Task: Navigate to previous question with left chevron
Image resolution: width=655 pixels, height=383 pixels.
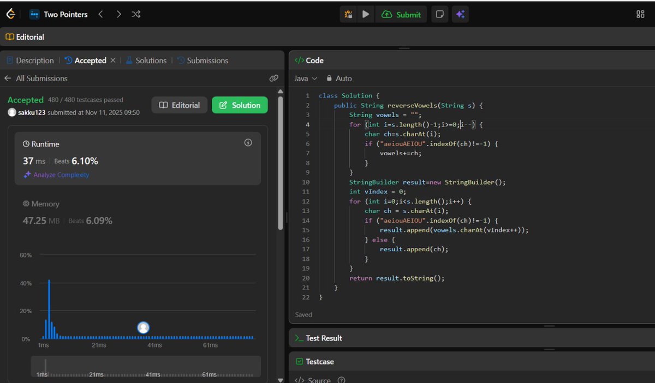Action: [100, 14]
